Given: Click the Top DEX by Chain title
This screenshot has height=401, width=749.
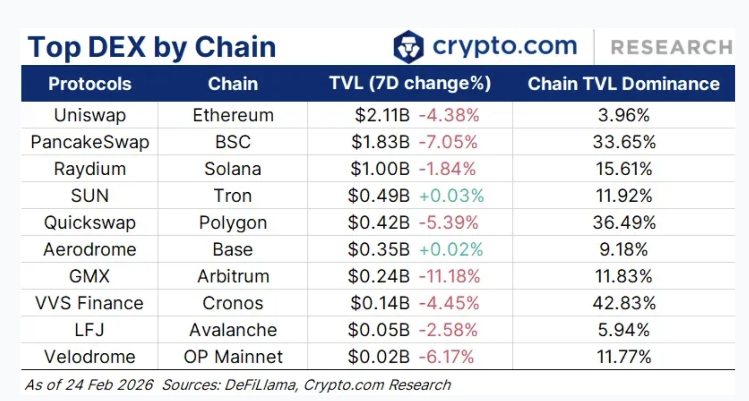Looking at the screenshot, I should [152, 47].
